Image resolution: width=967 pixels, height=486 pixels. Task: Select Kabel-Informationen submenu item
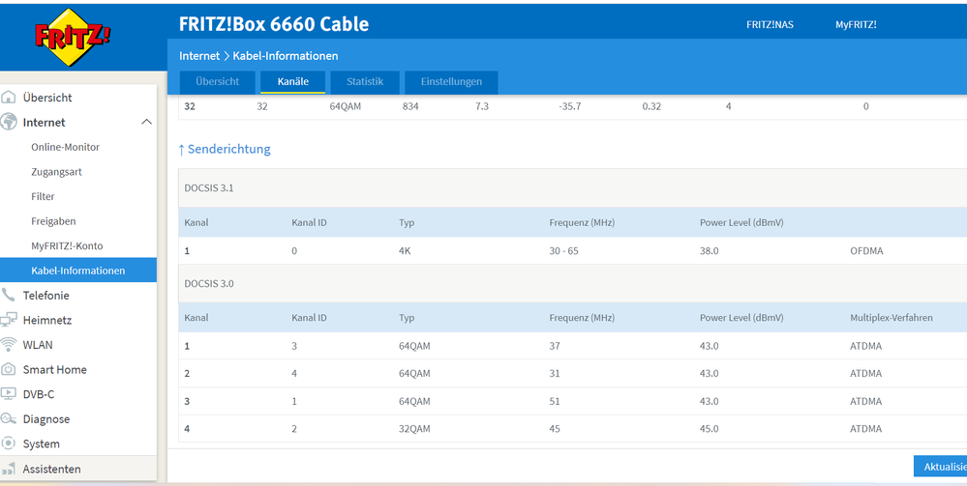(78, 271)
